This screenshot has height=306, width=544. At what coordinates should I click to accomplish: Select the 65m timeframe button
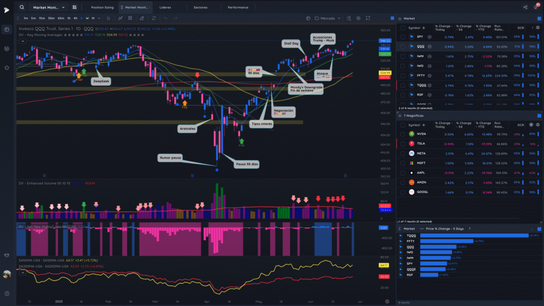[x=61, y=19]
